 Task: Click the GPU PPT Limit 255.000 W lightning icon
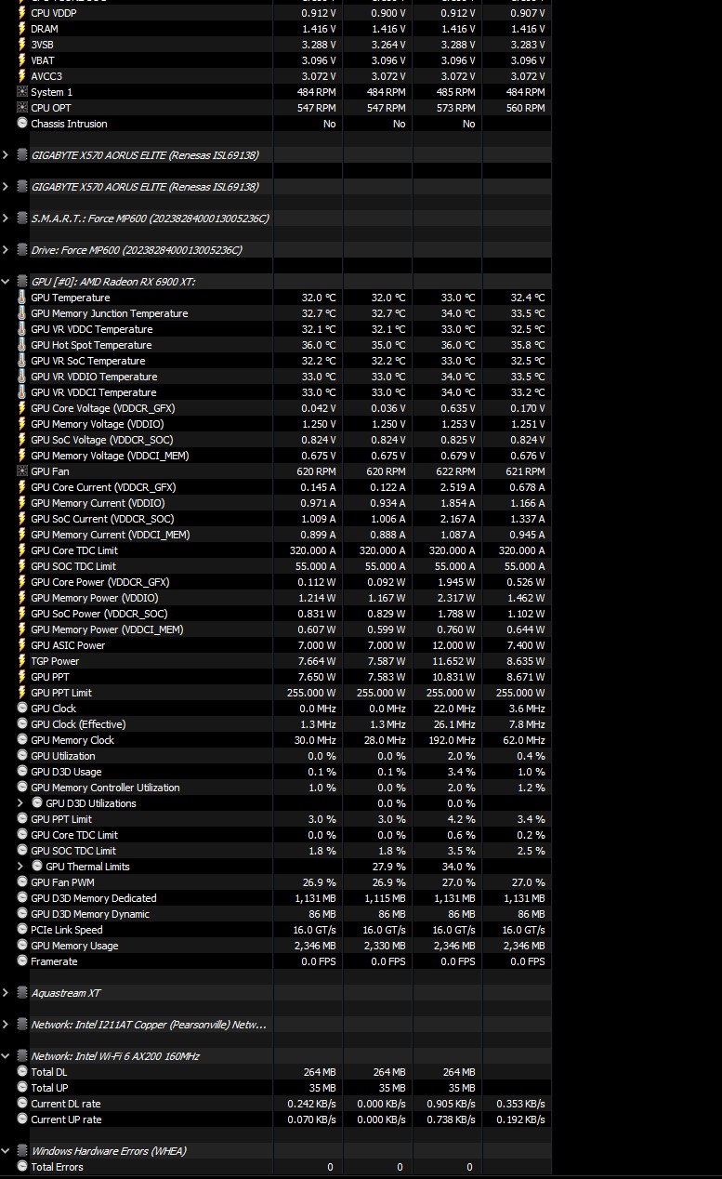tap(22, 693)
